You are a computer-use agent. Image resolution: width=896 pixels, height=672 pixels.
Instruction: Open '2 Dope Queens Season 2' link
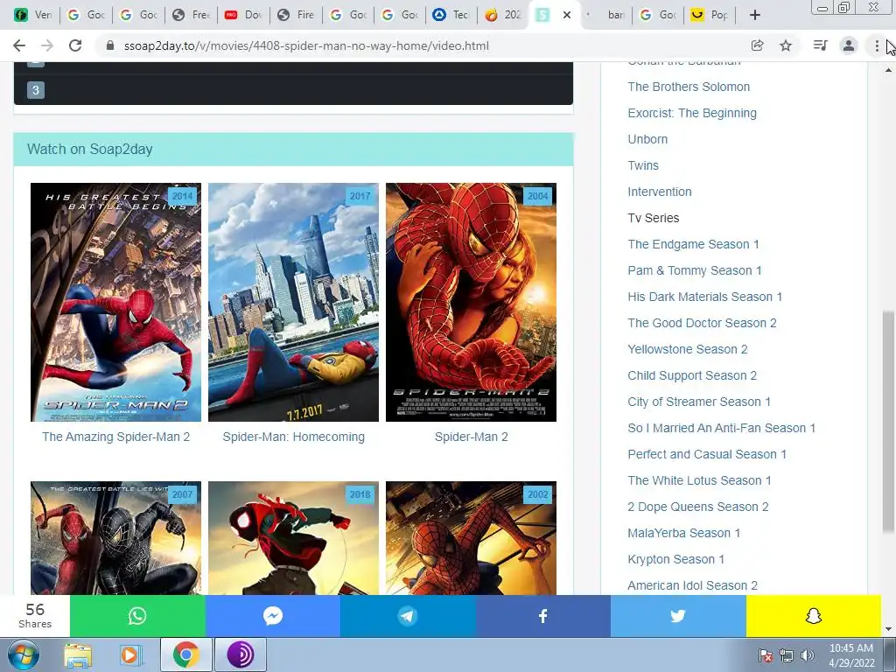(697, 507)
